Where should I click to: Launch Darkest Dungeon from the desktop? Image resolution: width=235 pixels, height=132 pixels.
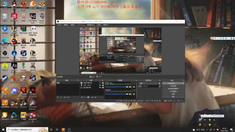tap(33, 92)
